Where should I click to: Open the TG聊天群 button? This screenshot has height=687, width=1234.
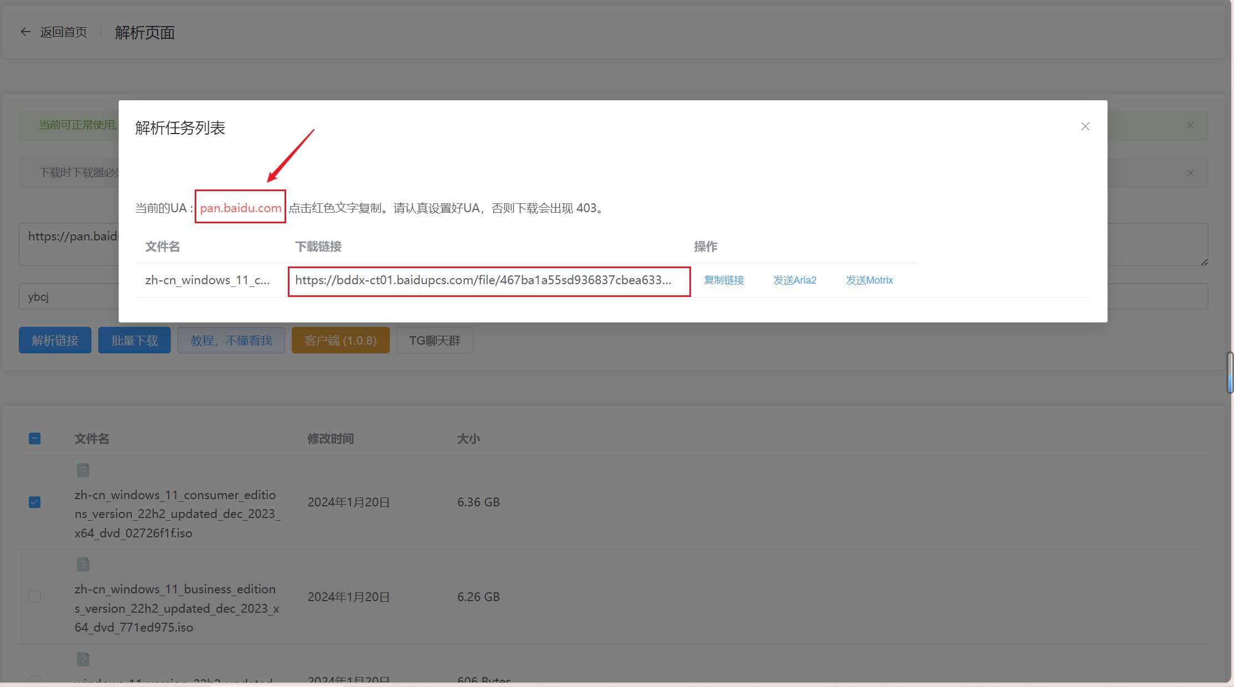pyautogui.click(x=435, y=340)
